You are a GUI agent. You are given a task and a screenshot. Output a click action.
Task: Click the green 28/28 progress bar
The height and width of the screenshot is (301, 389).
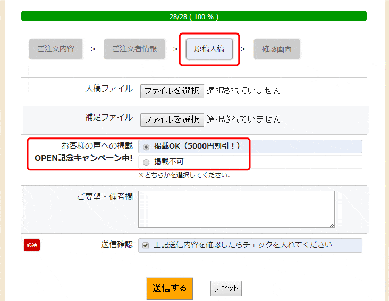[x=194, y=16]
